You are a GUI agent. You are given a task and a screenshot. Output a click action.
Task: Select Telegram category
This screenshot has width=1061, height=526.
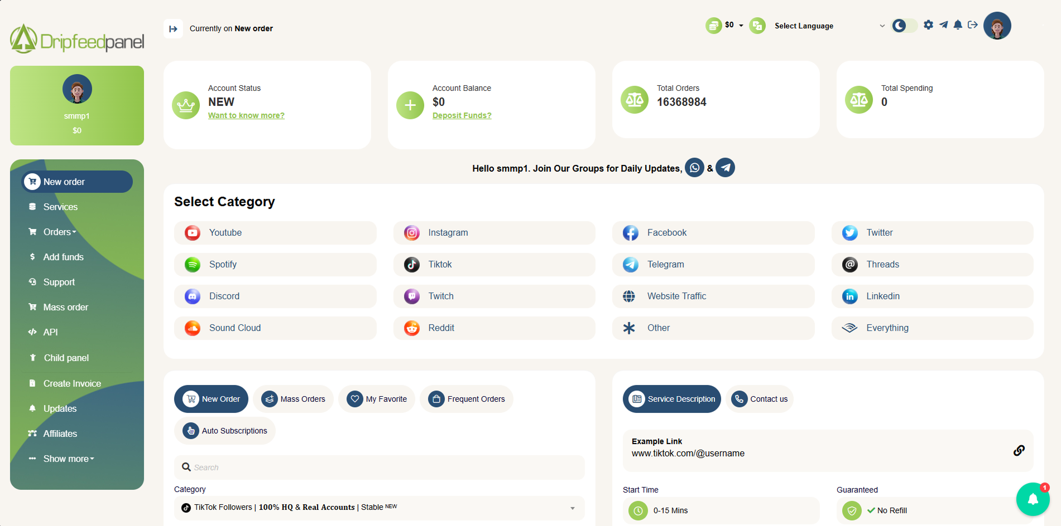tap(713, 265)
